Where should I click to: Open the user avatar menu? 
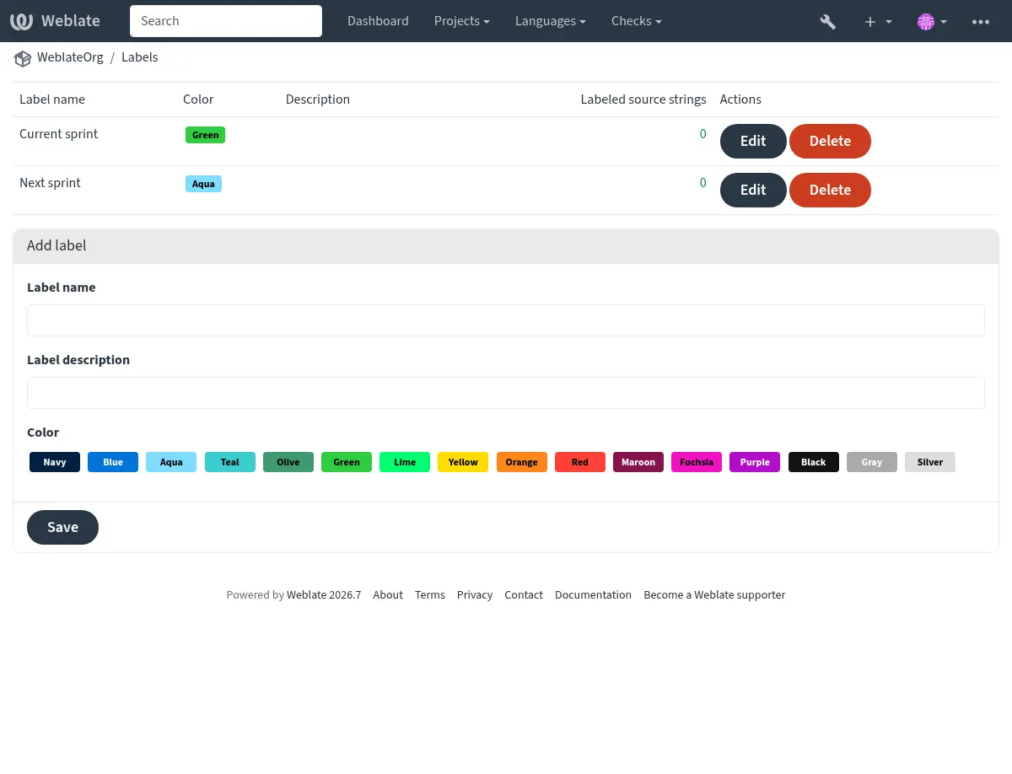click(932, 21)
